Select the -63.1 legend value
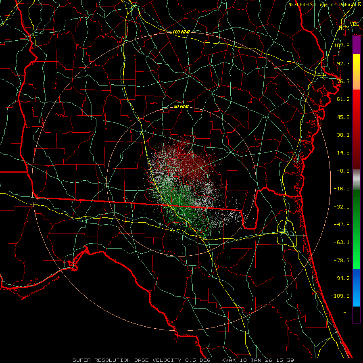Image resolution: width=363 pixels, height=363 pixels. tap(342, 242)
